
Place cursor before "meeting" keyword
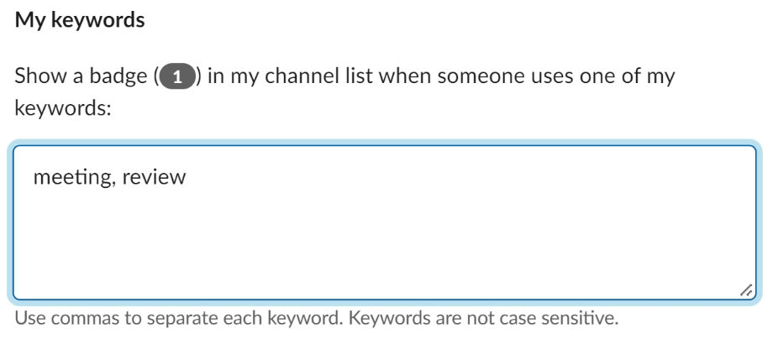(x=34, y=177)
